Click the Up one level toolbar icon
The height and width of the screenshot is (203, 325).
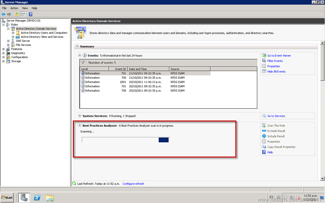pyautogui.click(x=17, y=14)
